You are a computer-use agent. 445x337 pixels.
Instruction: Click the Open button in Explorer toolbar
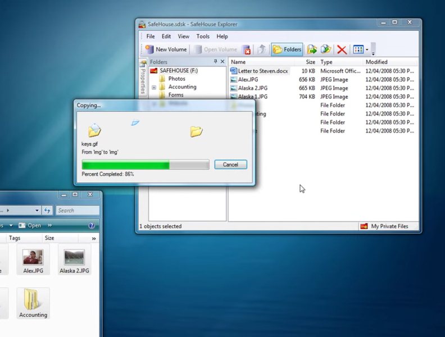pos(30,225)
